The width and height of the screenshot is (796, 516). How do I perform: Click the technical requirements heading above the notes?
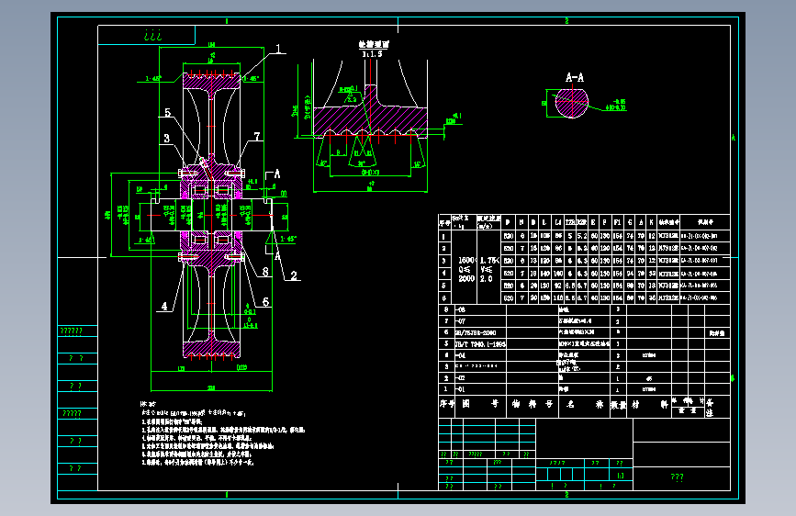(148, 404)
